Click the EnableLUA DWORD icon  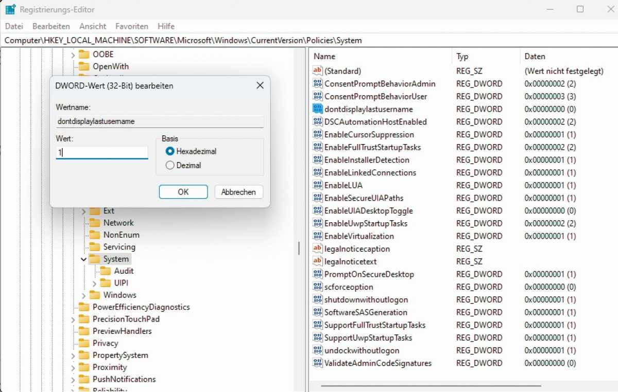(317, 185)
